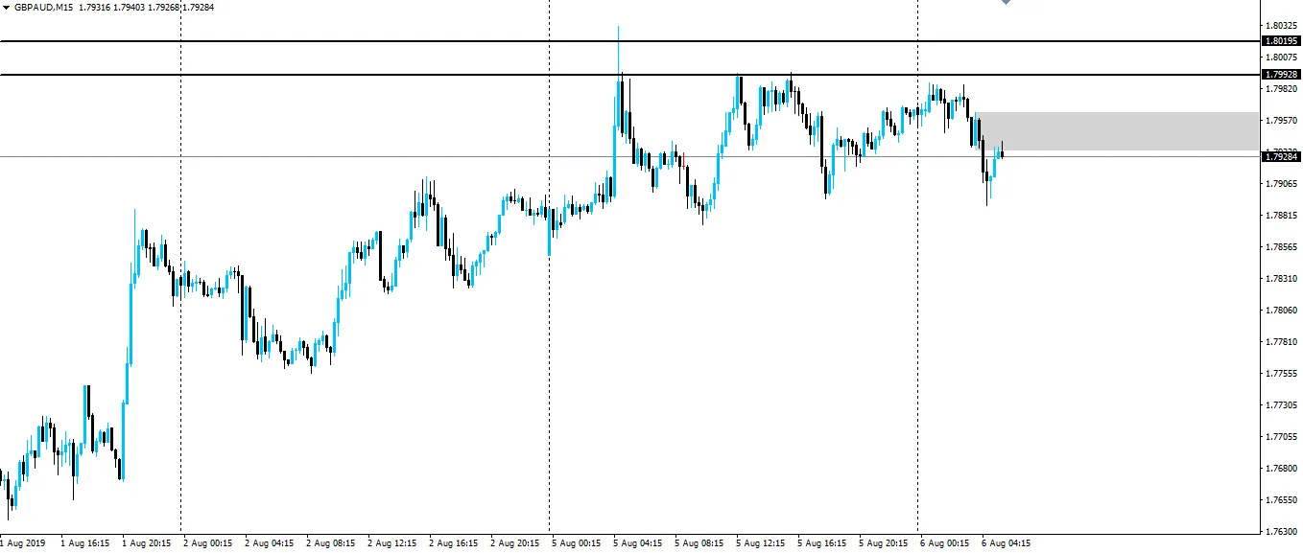This screenshot has width=1303, height=553.
Task: Click the 1.77555 price scale value
Action: point(1283,374)
